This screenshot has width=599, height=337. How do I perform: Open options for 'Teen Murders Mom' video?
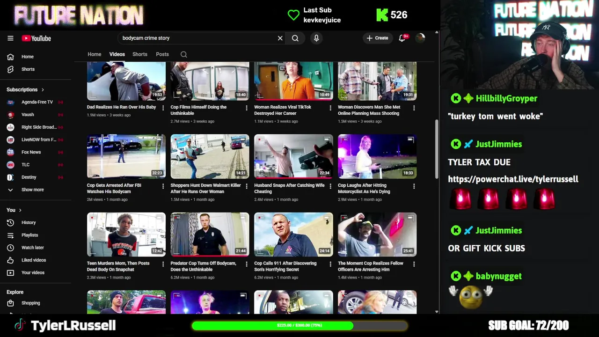(163, 264)
